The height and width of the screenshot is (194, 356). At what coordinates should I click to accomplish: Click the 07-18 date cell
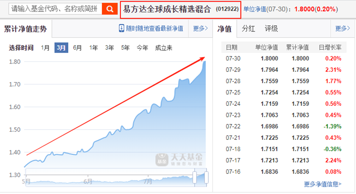[x=233, y=149]
